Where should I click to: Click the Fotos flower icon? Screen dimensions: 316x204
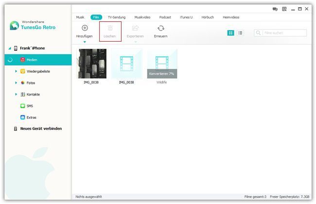click(22, 83)
